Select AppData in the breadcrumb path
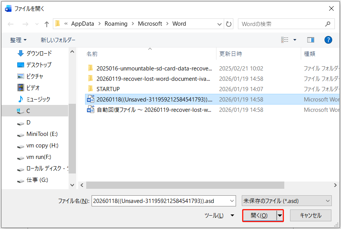This screenshot has height=229, width=341. click(83, 24)
